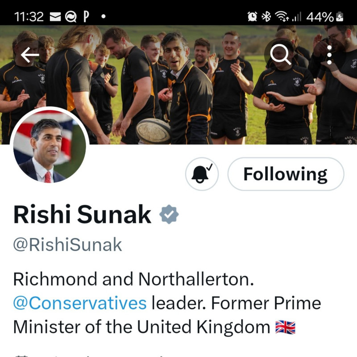The height and width of the screenshot is (357, 357).
Task: Go back using the left arrow icon
Action: [30, 55]
